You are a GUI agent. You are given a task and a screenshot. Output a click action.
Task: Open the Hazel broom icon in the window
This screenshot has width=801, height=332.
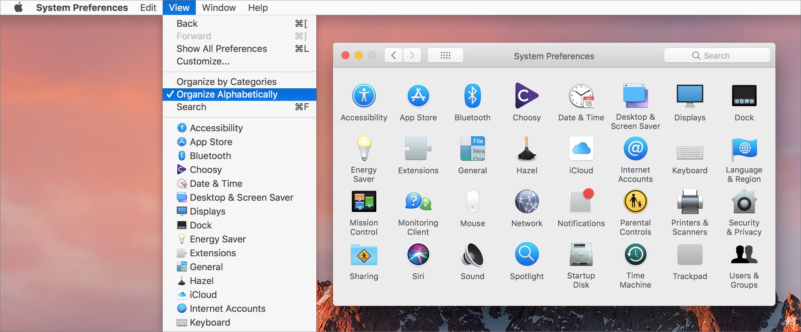[x=527, y=148]
